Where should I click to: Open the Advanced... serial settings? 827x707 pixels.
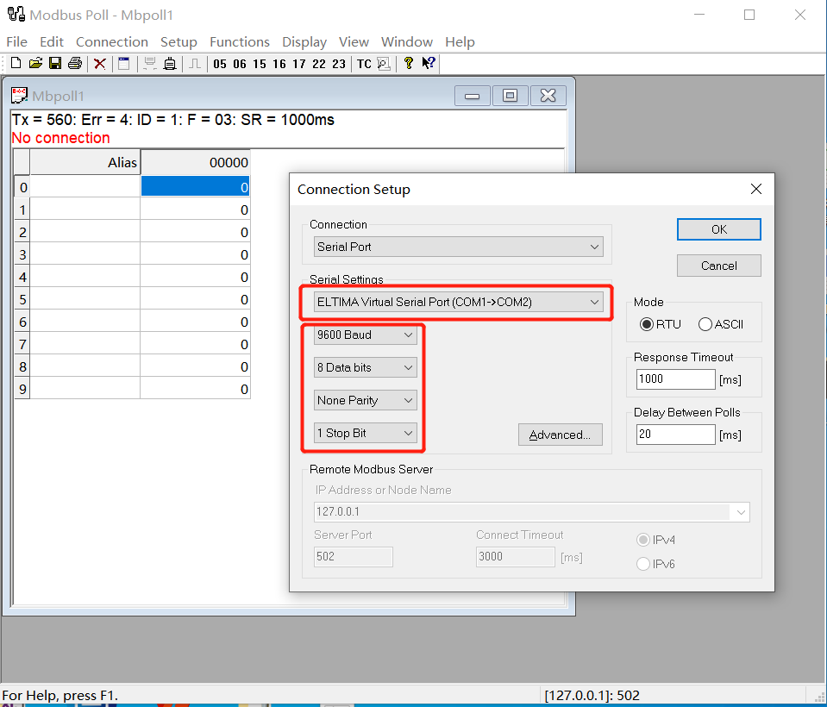point(561,435)
